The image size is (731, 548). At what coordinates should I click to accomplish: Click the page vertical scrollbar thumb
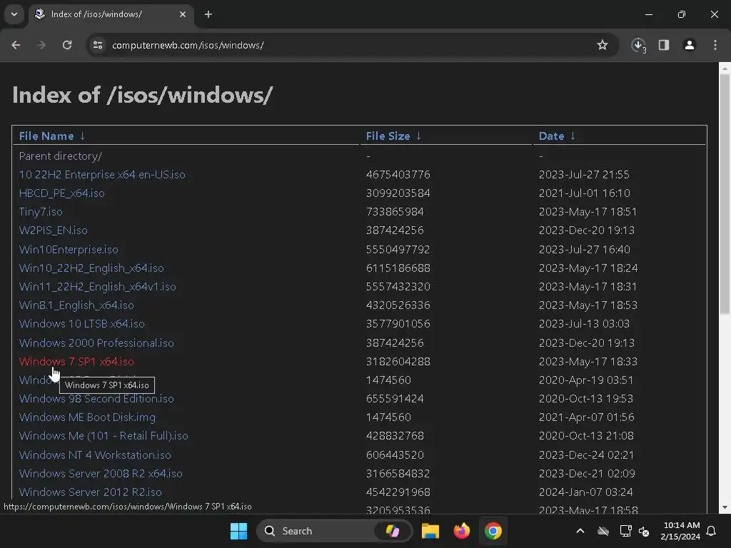pos(725,194)
